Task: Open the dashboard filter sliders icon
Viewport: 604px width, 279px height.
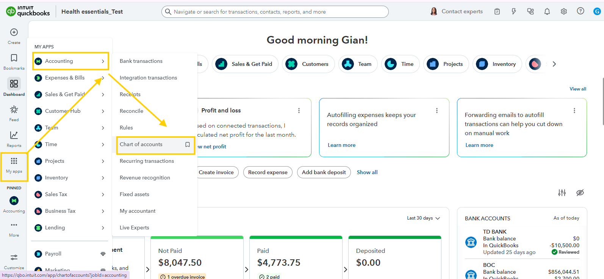Action: [562, 193]
